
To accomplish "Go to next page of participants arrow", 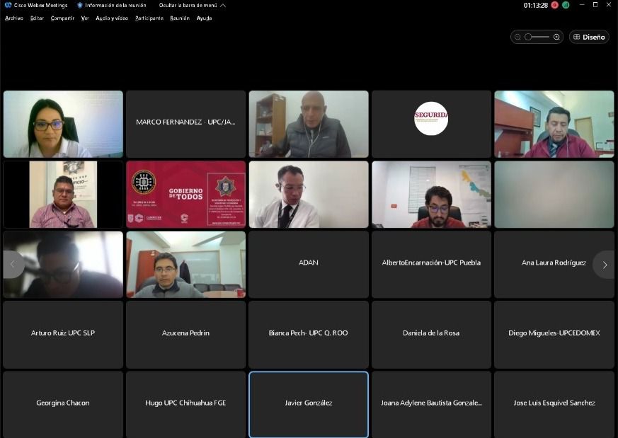I will point(604,265).
